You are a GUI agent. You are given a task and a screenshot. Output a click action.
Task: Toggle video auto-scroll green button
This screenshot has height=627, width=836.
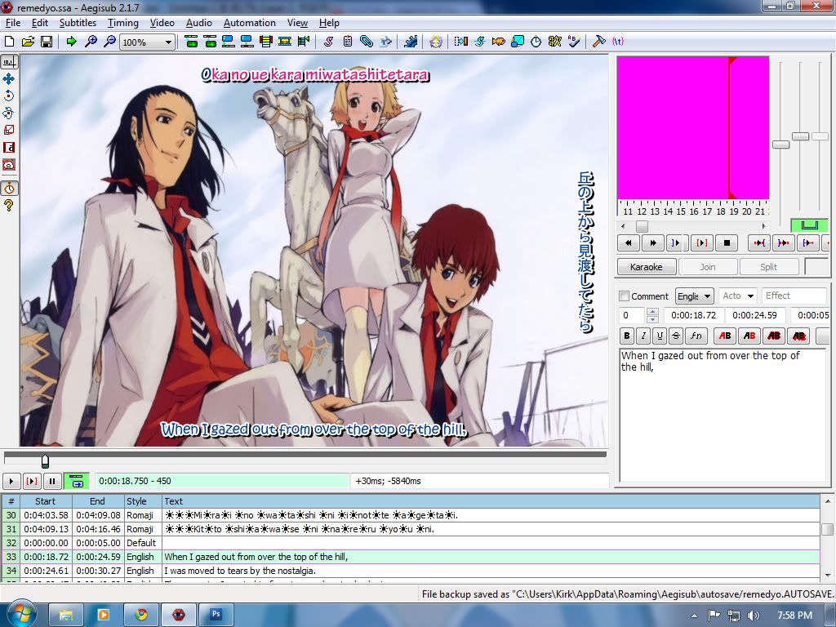(77, 482)
